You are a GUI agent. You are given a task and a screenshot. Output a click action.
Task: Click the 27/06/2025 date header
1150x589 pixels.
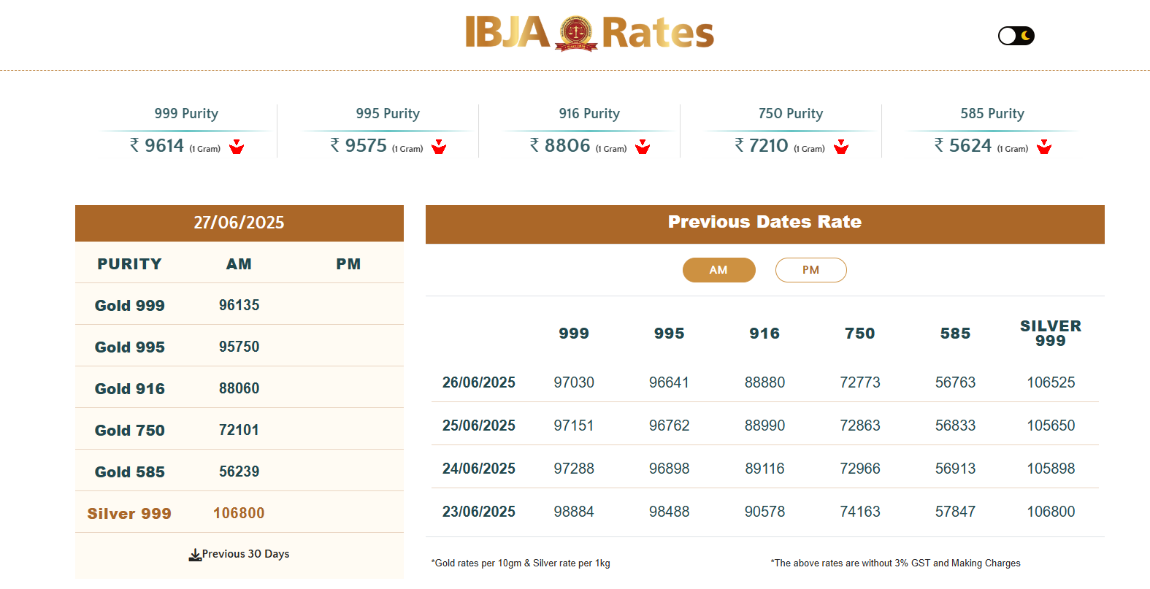(239, 223)
